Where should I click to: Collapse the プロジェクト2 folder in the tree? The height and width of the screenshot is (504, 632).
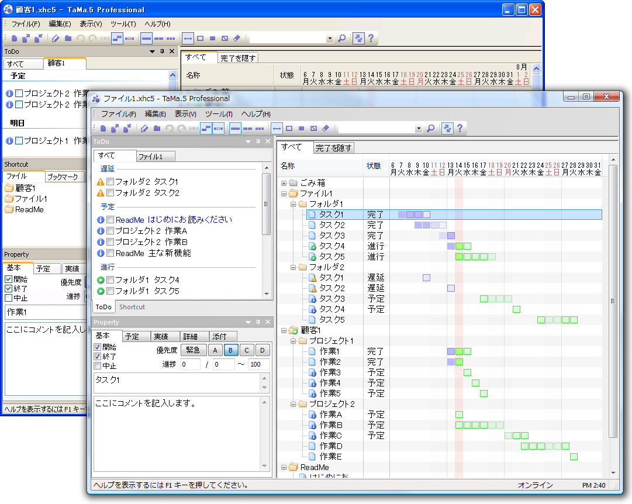click(x=293, y=404)
